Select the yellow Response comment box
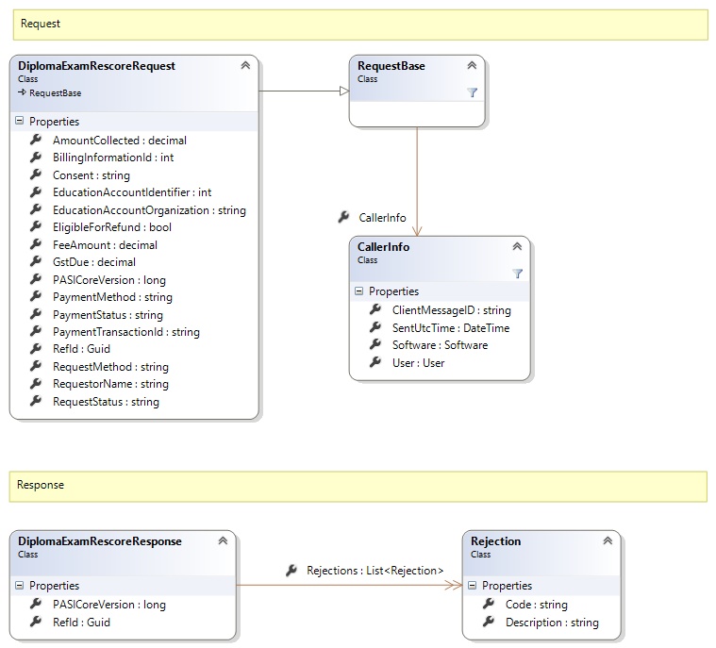Image resolution: width=716 pixels, height=648 pixels. 359,486
